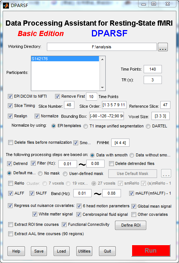Click the Utilities button

coord(84,251)
